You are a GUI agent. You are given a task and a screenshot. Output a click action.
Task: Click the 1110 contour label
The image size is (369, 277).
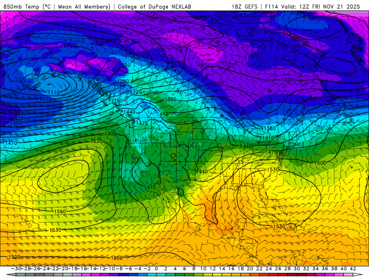(54, 93)
